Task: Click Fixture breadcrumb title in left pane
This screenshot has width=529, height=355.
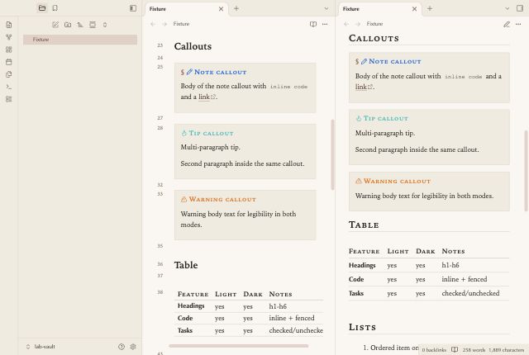Action: tap(181, 24)
